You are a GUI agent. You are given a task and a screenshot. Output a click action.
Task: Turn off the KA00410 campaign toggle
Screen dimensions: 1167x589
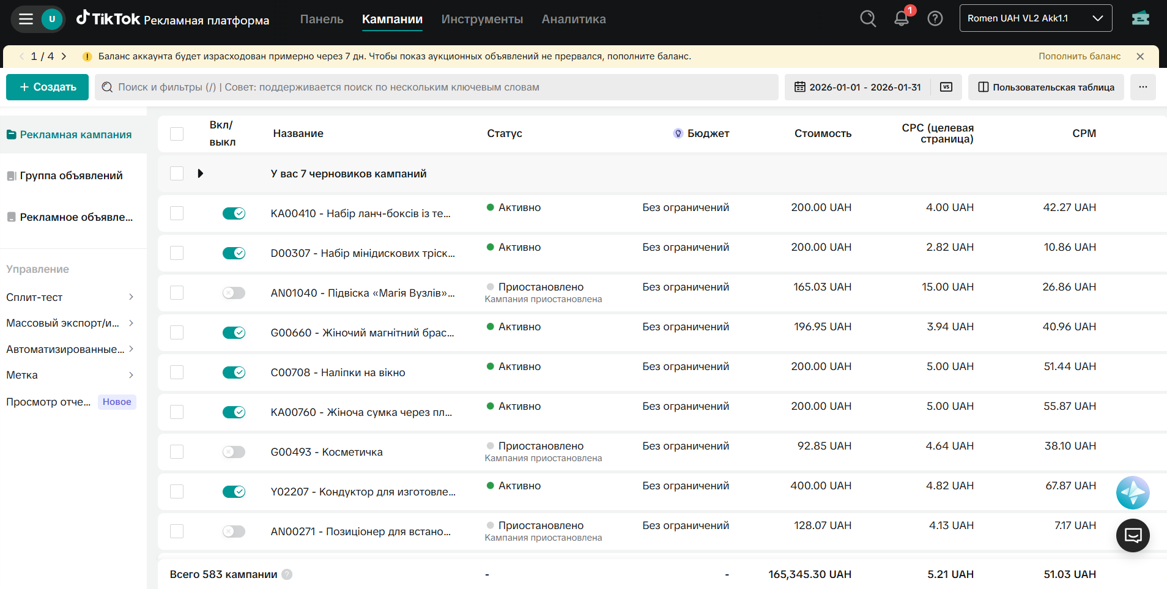tap(234, 213)
